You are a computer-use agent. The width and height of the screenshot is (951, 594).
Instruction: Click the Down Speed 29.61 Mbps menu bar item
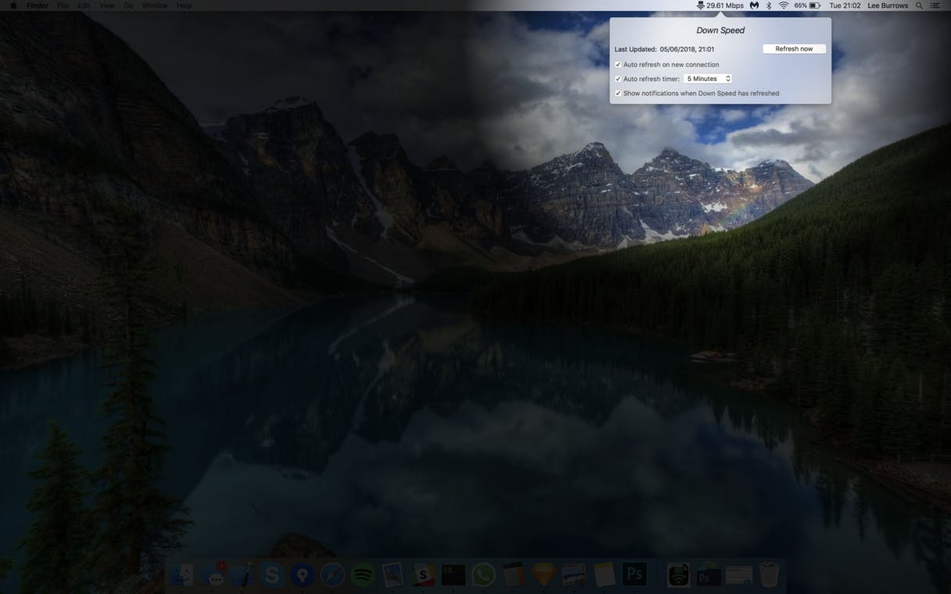coord(720,5)
